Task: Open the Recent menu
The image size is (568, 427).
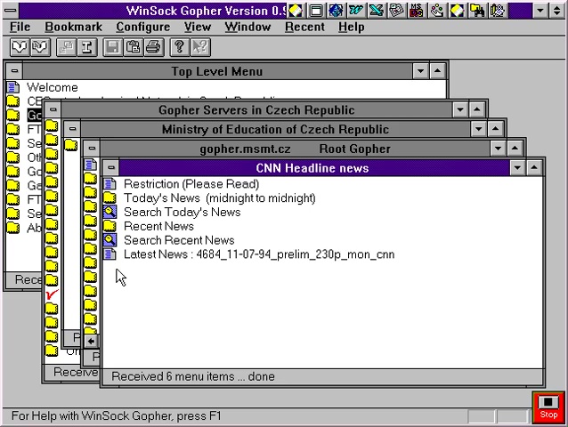Action: click(x=304, y=27)
